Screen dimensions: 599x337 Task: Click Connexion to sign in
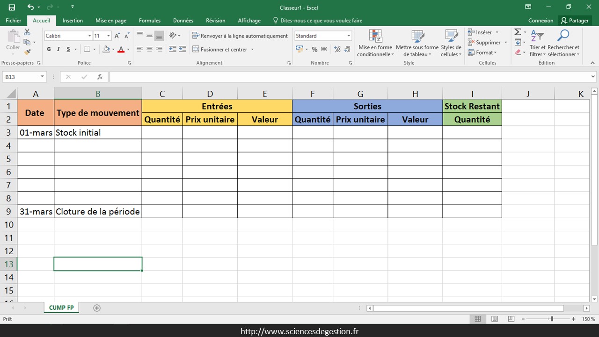[541, 21]
